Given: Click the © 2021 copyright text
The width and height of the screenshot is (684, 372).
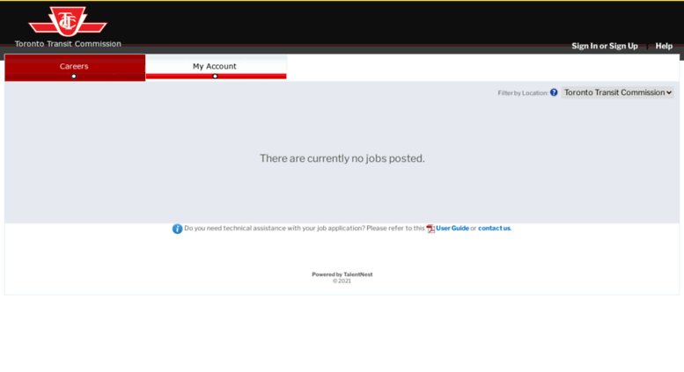Looking at the screenshot, I should point(342,281).
